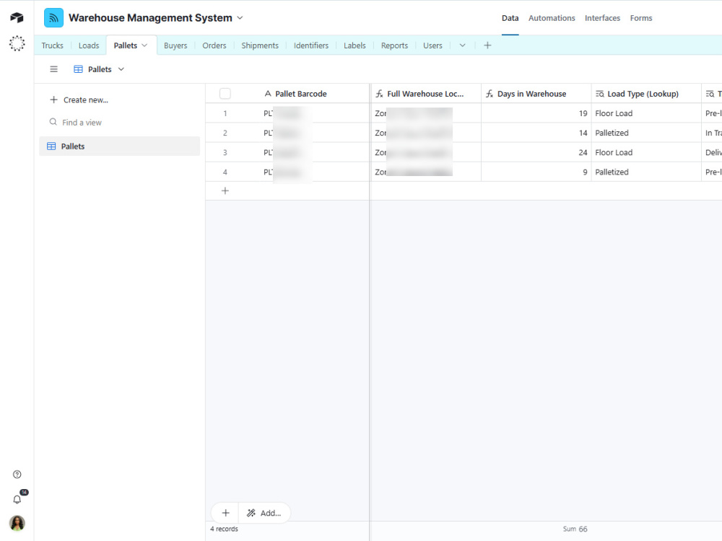Click lookup icon on Load Type (Lookup) column
Screen dimensions: 722x541
599,93
